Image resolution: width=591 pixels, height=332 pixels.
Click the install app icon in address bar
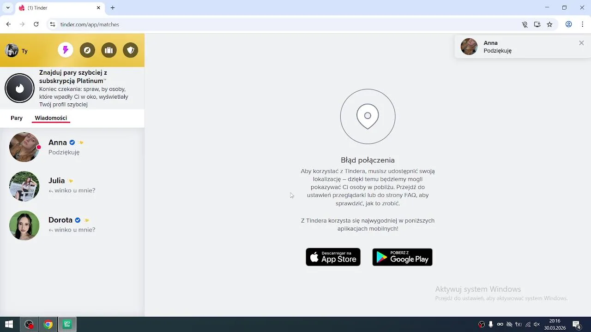click(537, 24)
